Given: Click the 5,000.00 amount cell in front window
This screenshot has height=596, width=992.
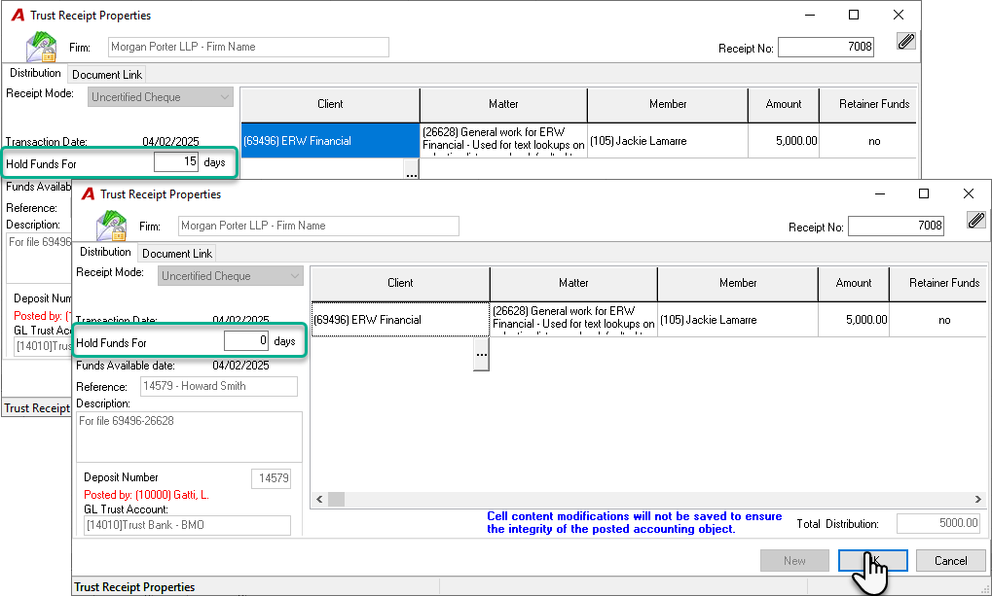Looking at the screenshot, I should pos(854,319).
